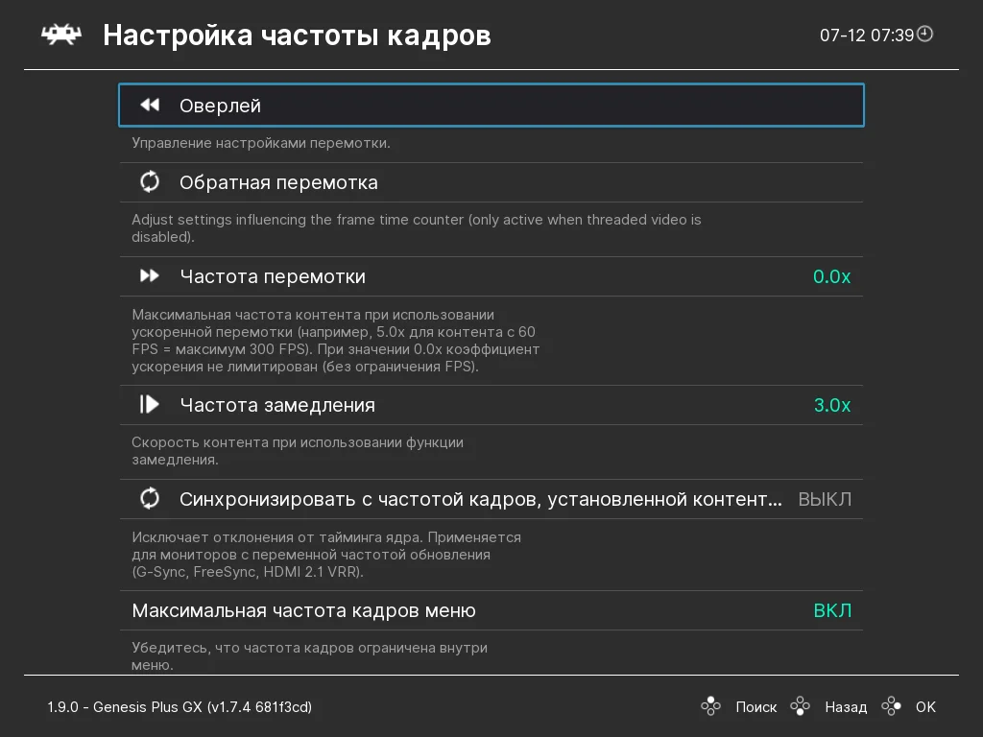Toggle the ВЫКЛ value for frame sync

[825, 499]
